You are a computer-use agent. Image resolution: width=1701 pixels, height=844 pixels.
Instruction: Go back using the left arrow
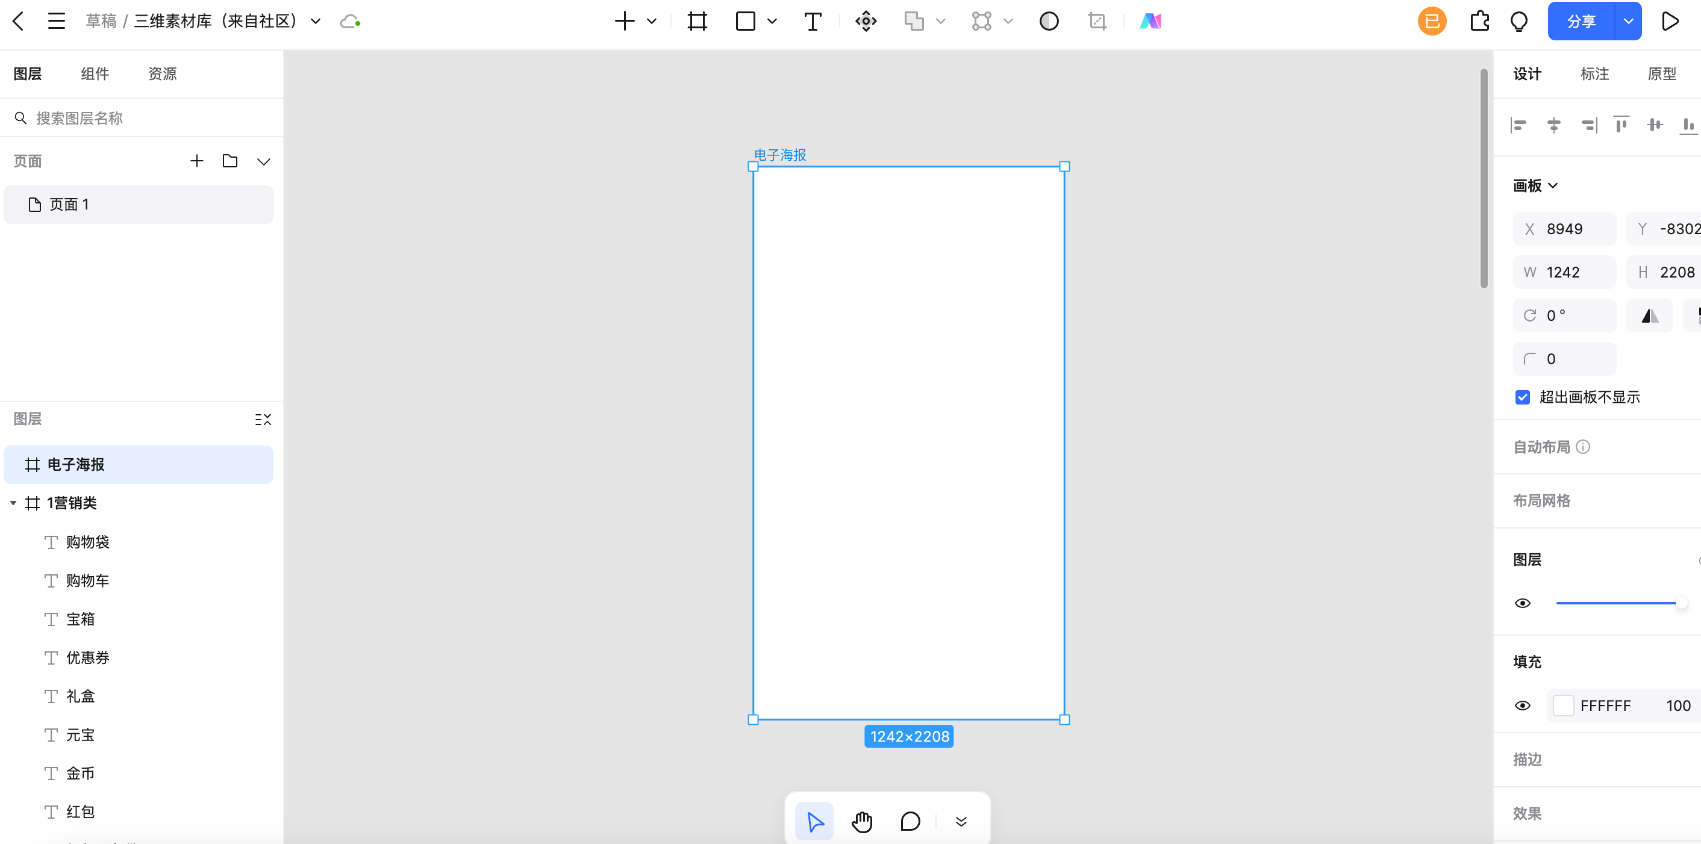19,21
